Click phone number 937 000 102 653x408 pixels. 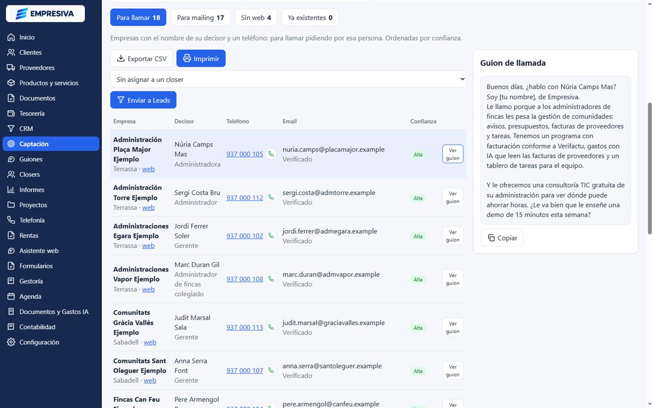coord(244,236)
